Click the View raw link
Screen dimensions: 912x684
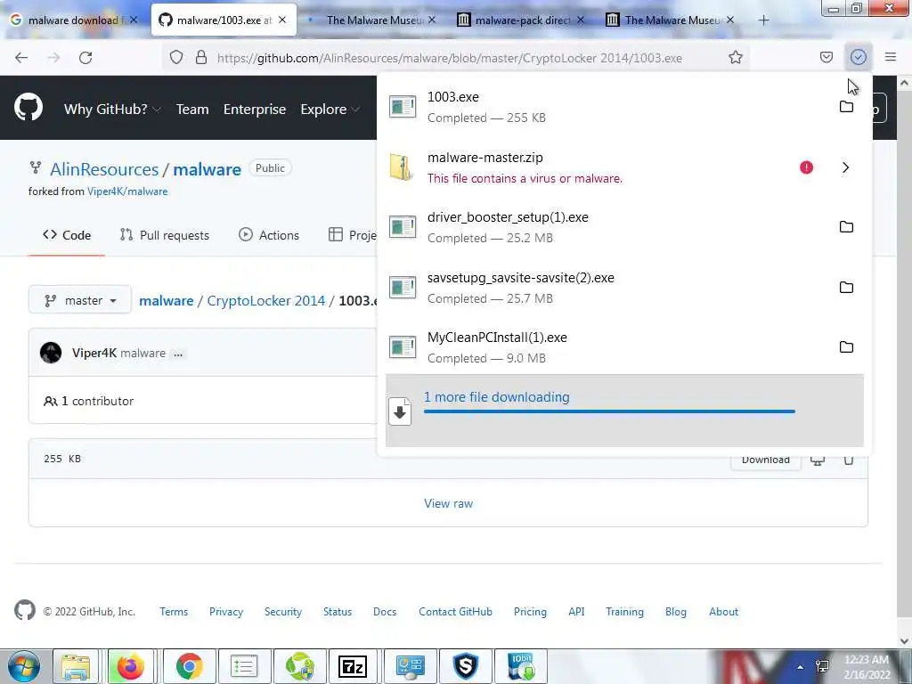(x=449, y=503)
